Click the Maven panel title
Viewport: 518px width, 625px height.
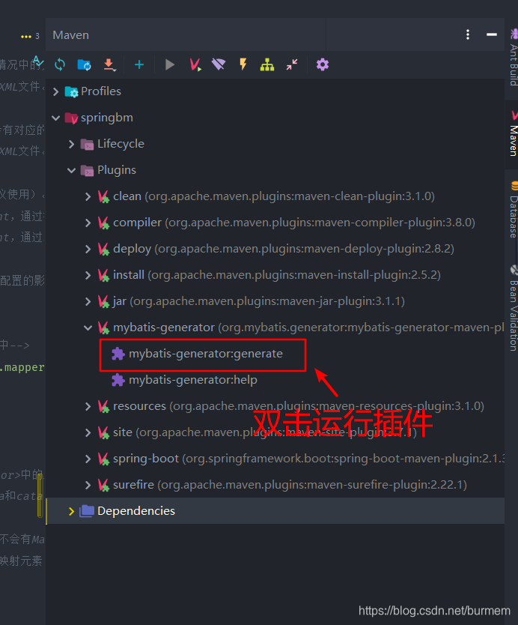(71, 35)
